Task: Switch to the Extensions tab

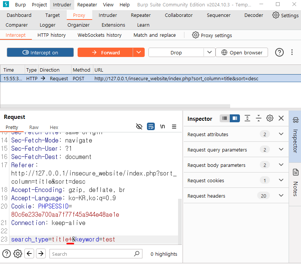Action: tap(113, 25)
